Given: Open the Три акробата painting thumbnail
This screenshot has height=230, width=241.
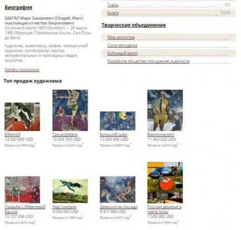Looking at the screenshot, I should (70, 110).
